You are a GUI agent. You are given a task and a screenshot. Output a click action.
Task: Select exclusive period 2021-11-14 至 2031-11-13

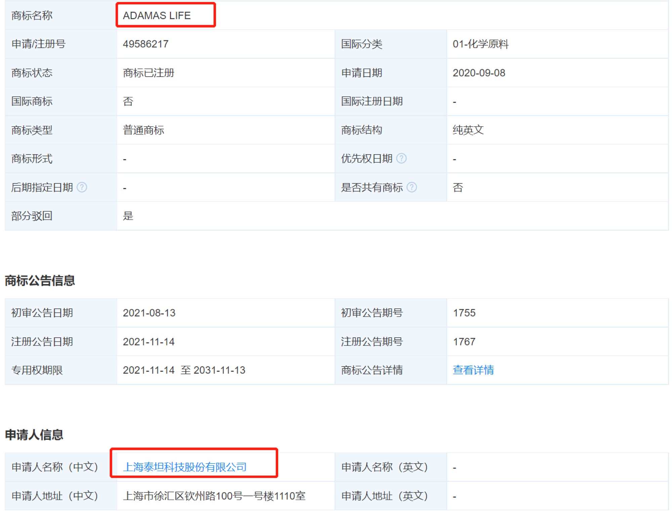pos(184,370)
